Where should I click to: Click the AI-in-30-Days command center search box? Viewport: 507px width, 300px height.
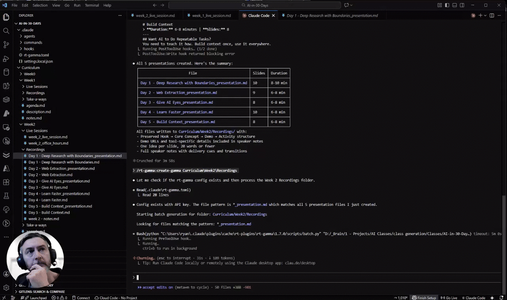(254, 5)
